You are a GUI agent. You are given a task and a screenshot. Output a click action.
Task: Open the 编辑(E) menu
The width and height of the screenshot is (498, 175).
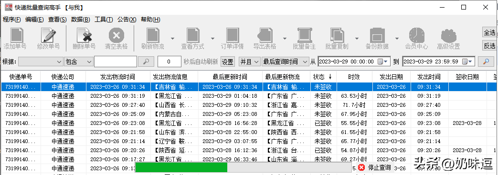tap(35, 20)
